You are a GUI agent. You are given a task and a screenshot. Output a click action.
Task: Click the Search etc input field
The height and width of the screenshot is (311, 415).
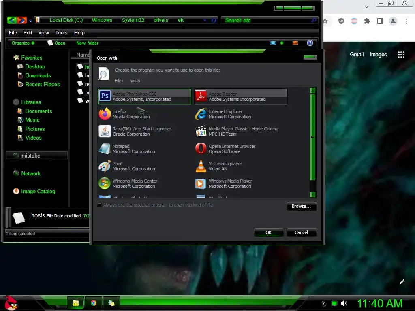click(270, 20)
